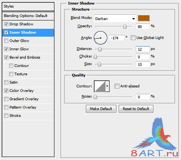Click the Distance value input field
This screenshot has height=160, width=181.
[143, 49]
